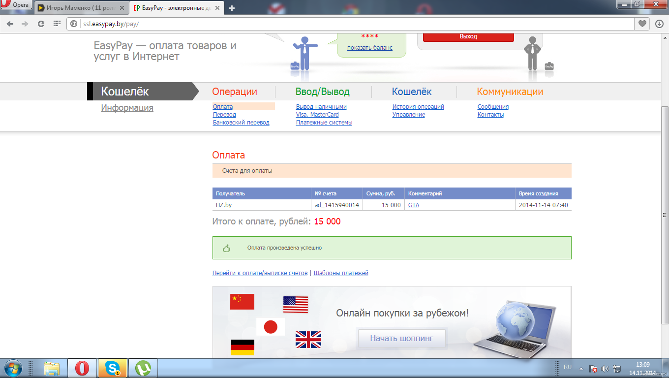Open the 'Вывод наличными' link
Viewport: 669px width, 378px height.
point(321,107)
